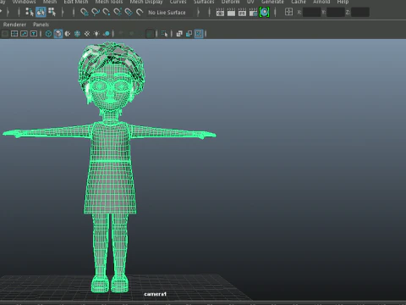
Task: Click the Z coordinate input field
Action: click(360, 12)
